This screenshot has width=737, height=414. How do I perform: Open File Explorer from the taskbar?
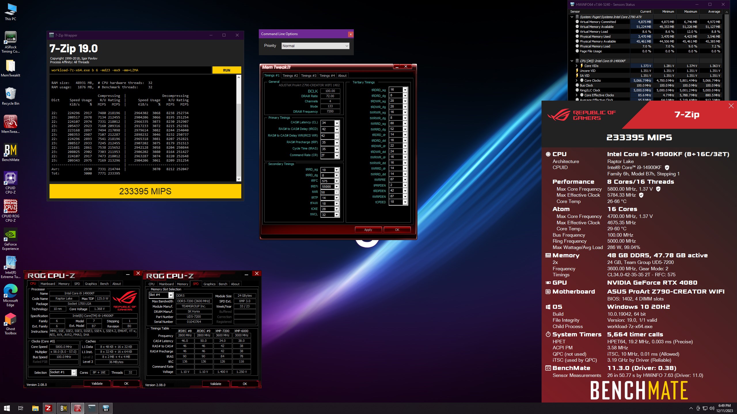coord(35,408)
